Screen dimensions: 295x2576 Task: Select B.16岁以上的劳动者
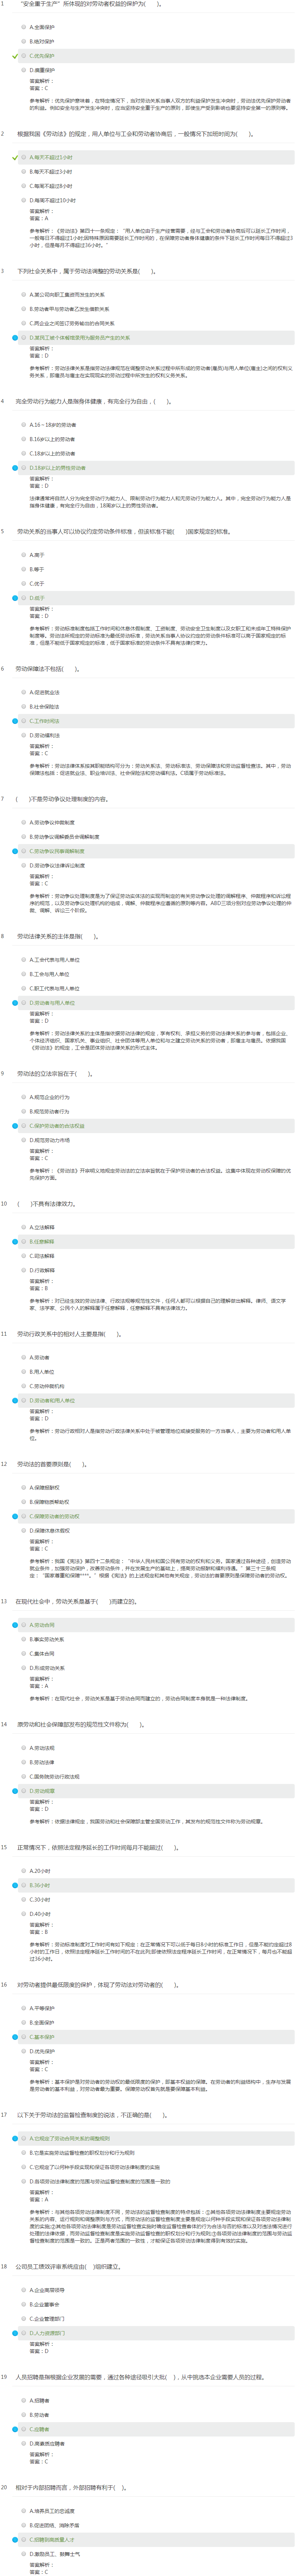[52, 439]
